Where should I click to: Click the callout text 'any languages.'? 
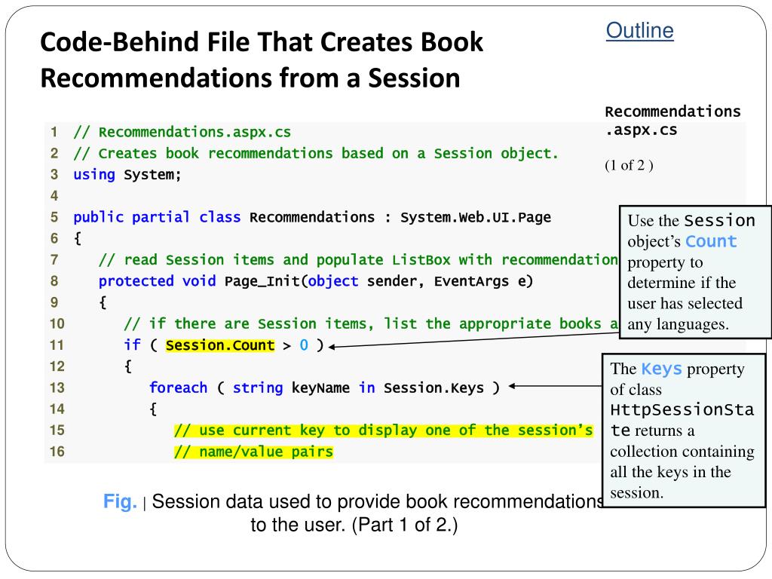[x=678, y=324]
